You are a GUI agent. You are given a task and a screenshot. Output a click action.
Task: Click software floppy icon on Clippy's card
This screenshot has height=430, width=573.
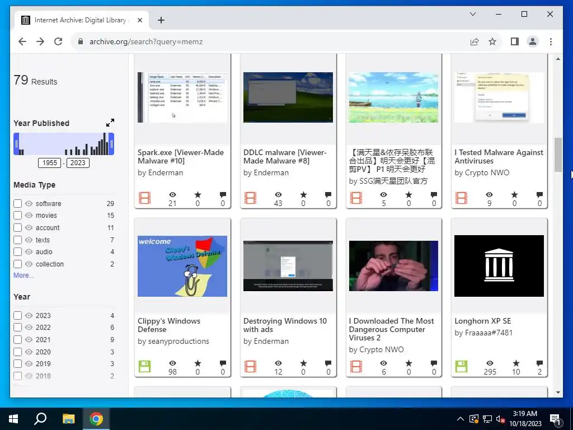(x=145, y=366)
